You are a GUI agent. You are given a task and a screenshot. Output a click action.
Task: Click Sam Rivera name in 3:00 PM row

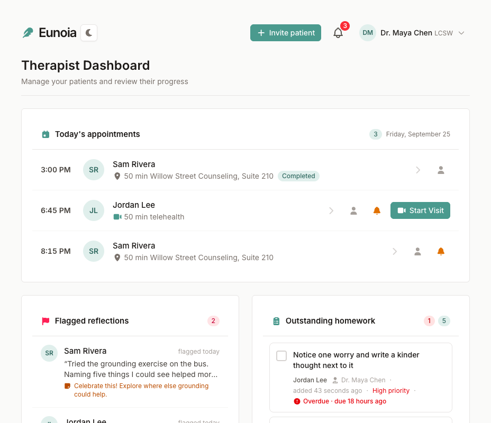pos(134,164)
